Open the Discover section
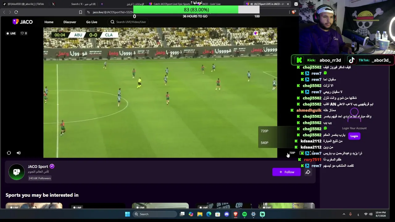Image resolution: width=395 pixels, height=222 pixels. point(70,22)
